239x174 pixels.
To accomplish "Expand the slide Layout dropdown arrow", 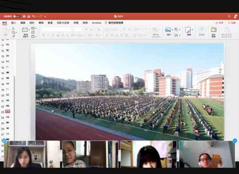I will [x=36, y=28].
